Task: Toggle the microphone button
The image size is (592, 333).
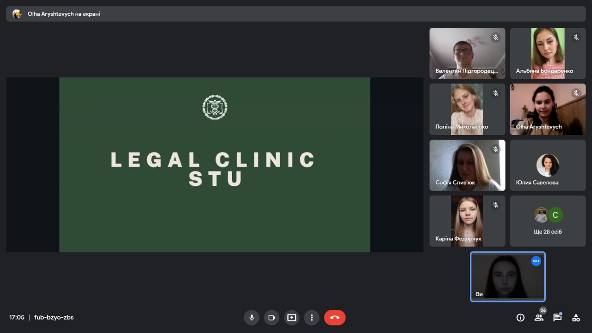Action: click(x=252, y=318)
